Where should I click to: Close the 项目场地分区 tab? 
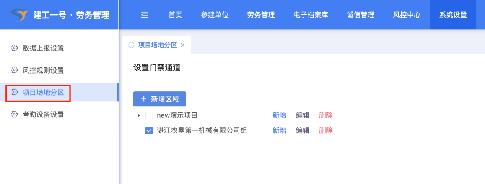point(182,45)
